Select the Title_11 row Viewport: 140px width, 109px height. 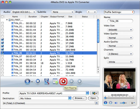(49, 70)
